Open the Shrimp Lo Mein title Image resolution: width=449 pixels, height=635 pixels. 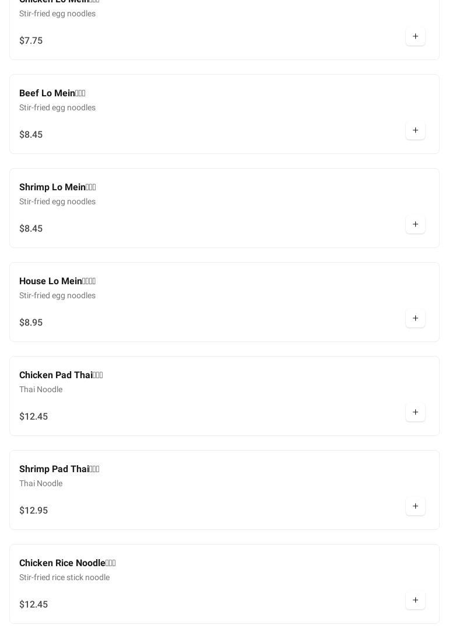click(x=58, y=187)
